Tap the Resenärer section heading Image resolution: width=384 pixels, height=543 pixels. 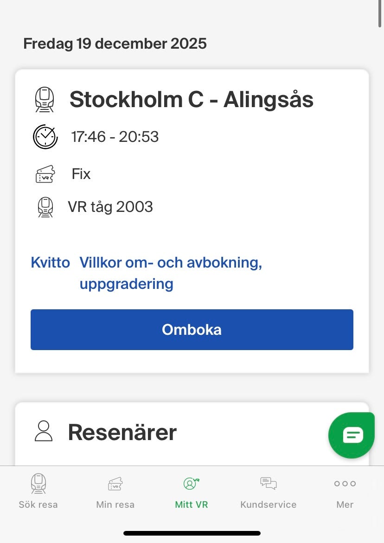(122, 432)
